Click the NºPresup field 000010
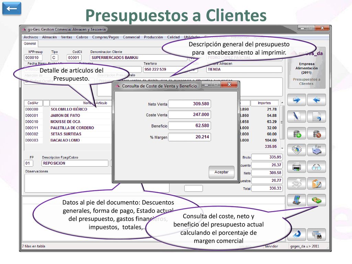352x264 pixels. point(33,58)
